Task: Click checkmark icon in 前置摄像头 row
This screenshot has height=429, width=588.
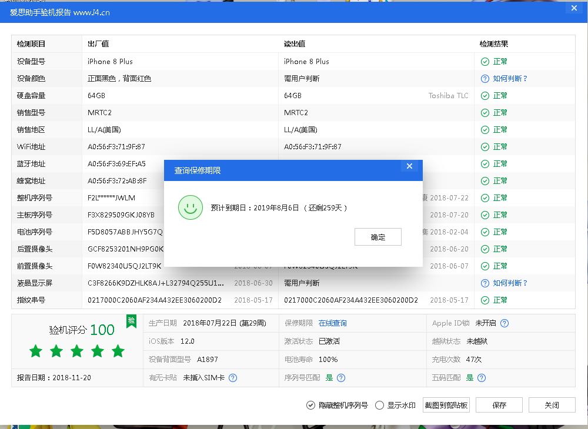Action: click(485, 266)
